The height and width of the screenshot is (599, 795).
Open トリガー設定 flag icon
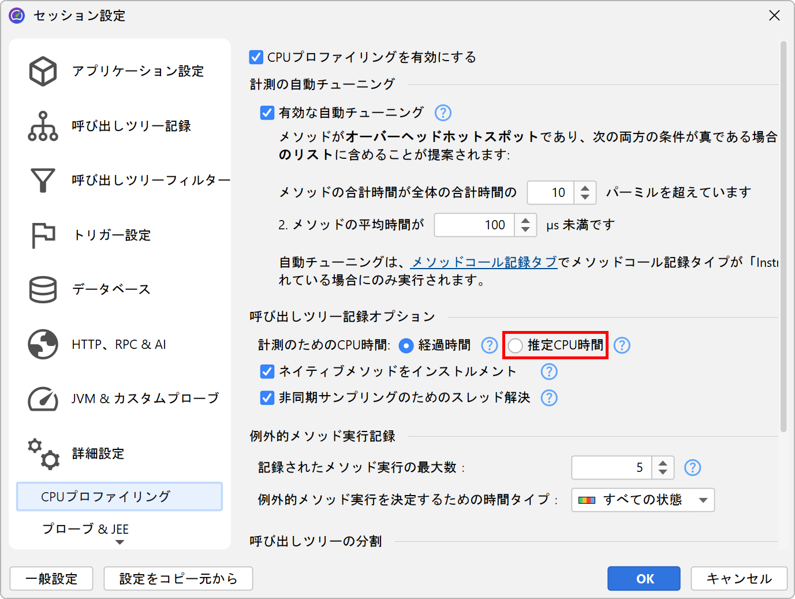click(x=43, y=235)
